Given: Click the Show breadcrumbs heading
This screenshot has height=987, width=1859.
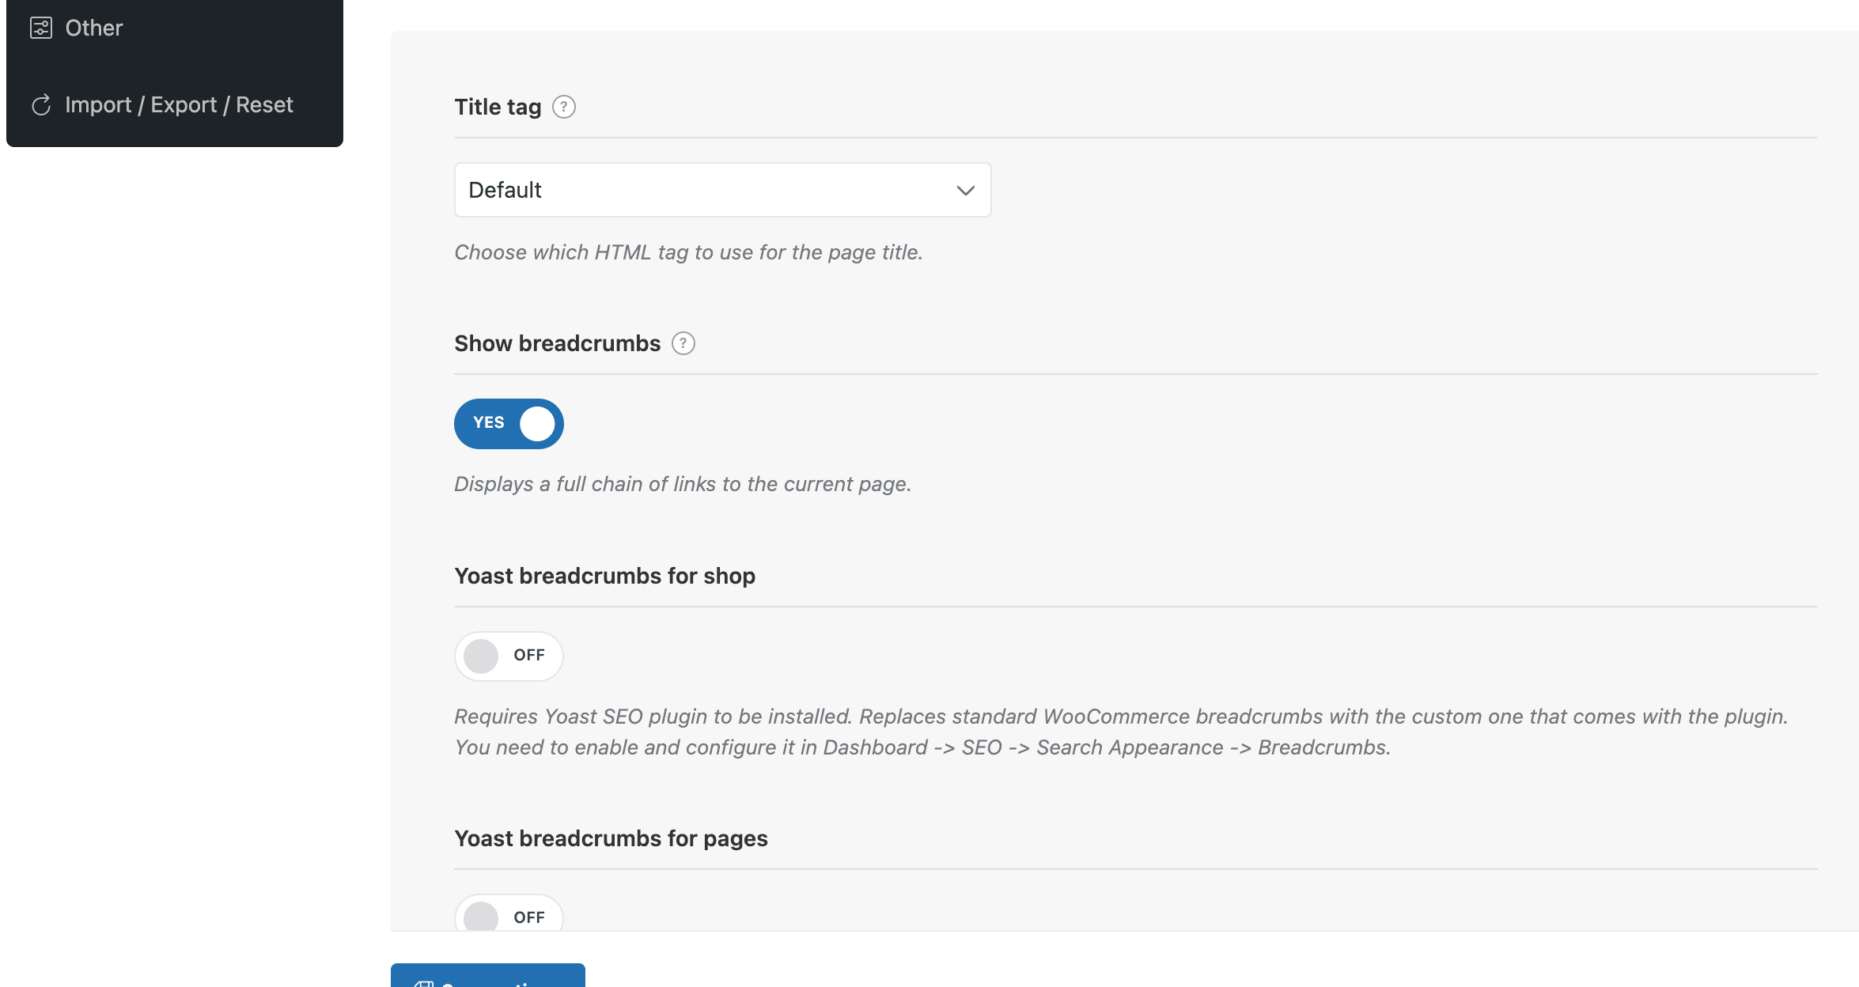Looking at the screenshot, I should coord(557,343).
